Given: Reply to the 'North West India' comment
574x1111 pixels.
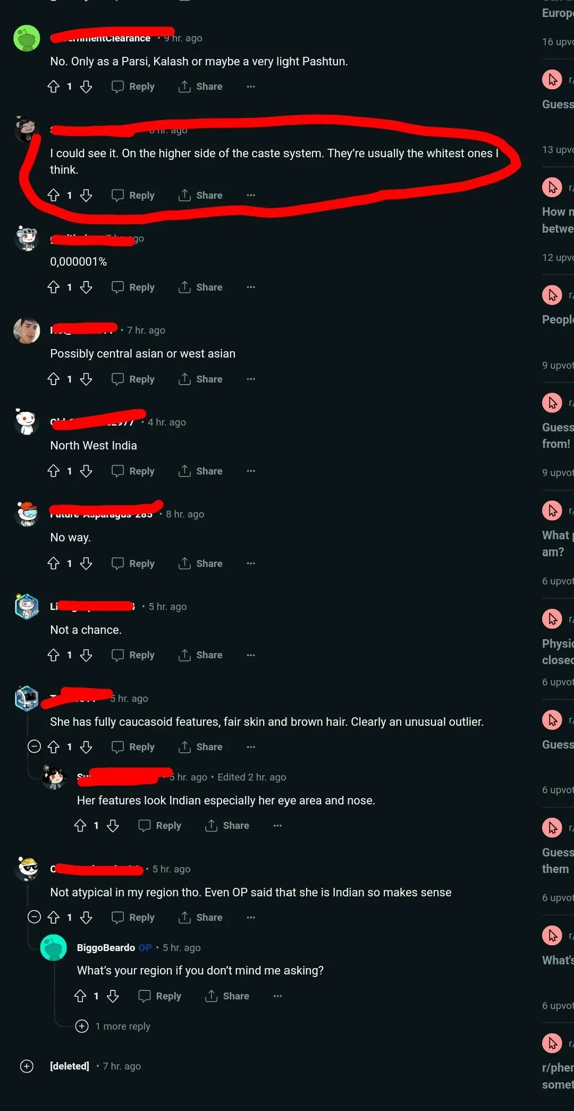Looking at the screenshot, I should [133, 471].
